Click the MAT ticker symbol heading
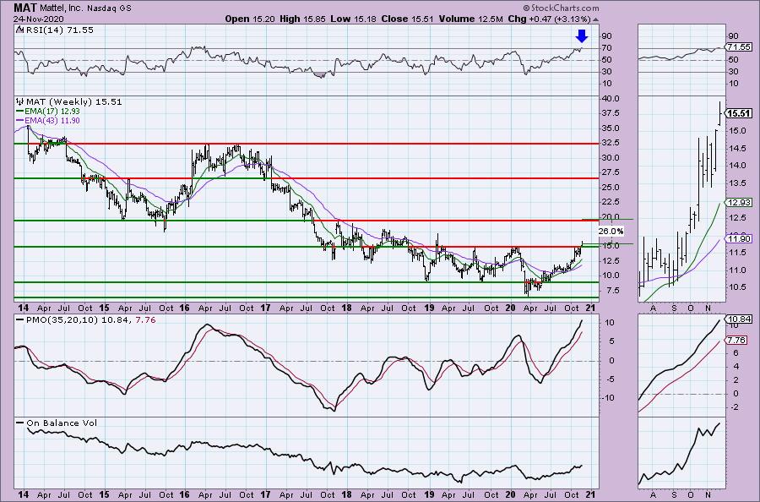 [x=24, y=8]
